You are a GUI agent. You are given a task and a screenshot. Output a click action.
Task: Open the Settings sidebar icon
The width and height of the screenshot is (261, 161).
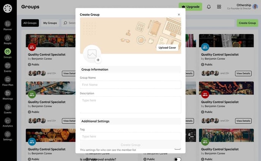coord(8,134)
